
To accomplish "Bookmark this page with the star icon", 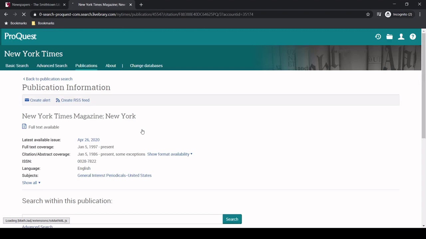I will point(368,14).
